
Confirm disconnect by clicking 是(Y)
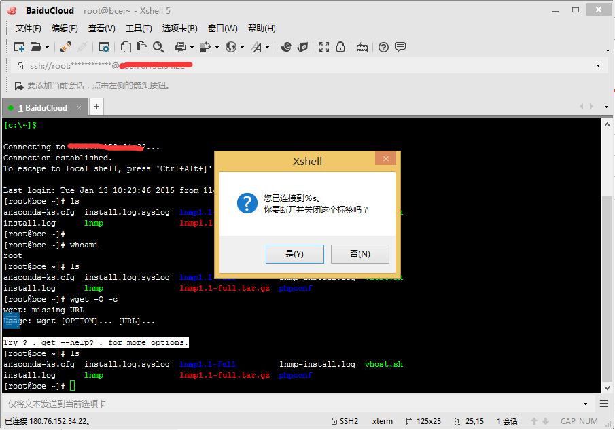[294, 253]
